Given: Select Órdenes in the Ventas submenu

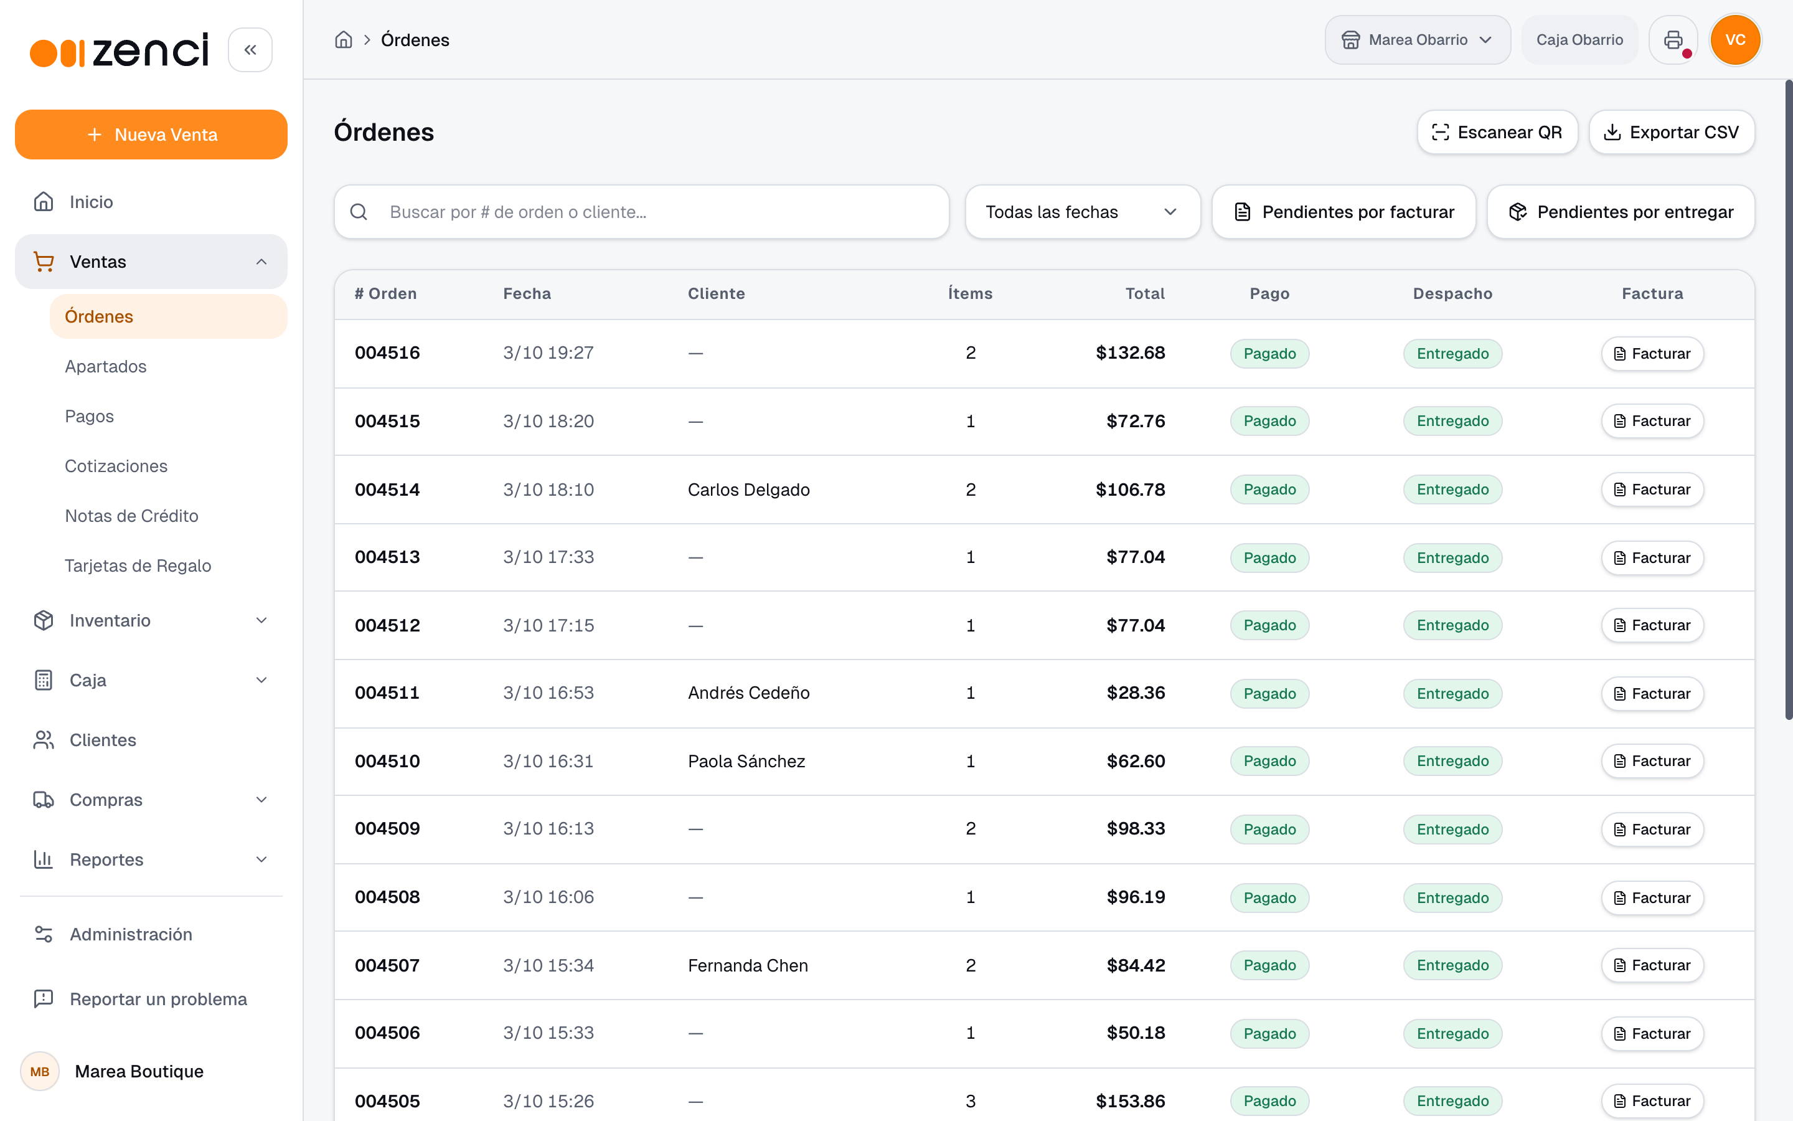Looking at the screenshot, I should [168, 316].
